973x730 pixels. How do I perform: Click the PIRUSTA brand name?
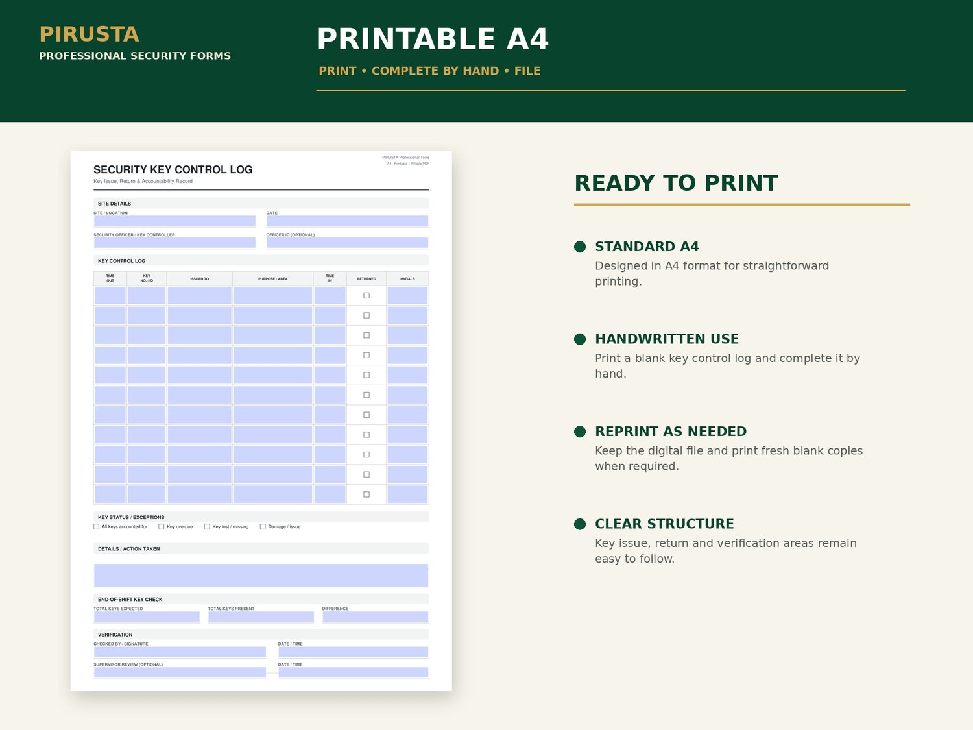(89, 34)
